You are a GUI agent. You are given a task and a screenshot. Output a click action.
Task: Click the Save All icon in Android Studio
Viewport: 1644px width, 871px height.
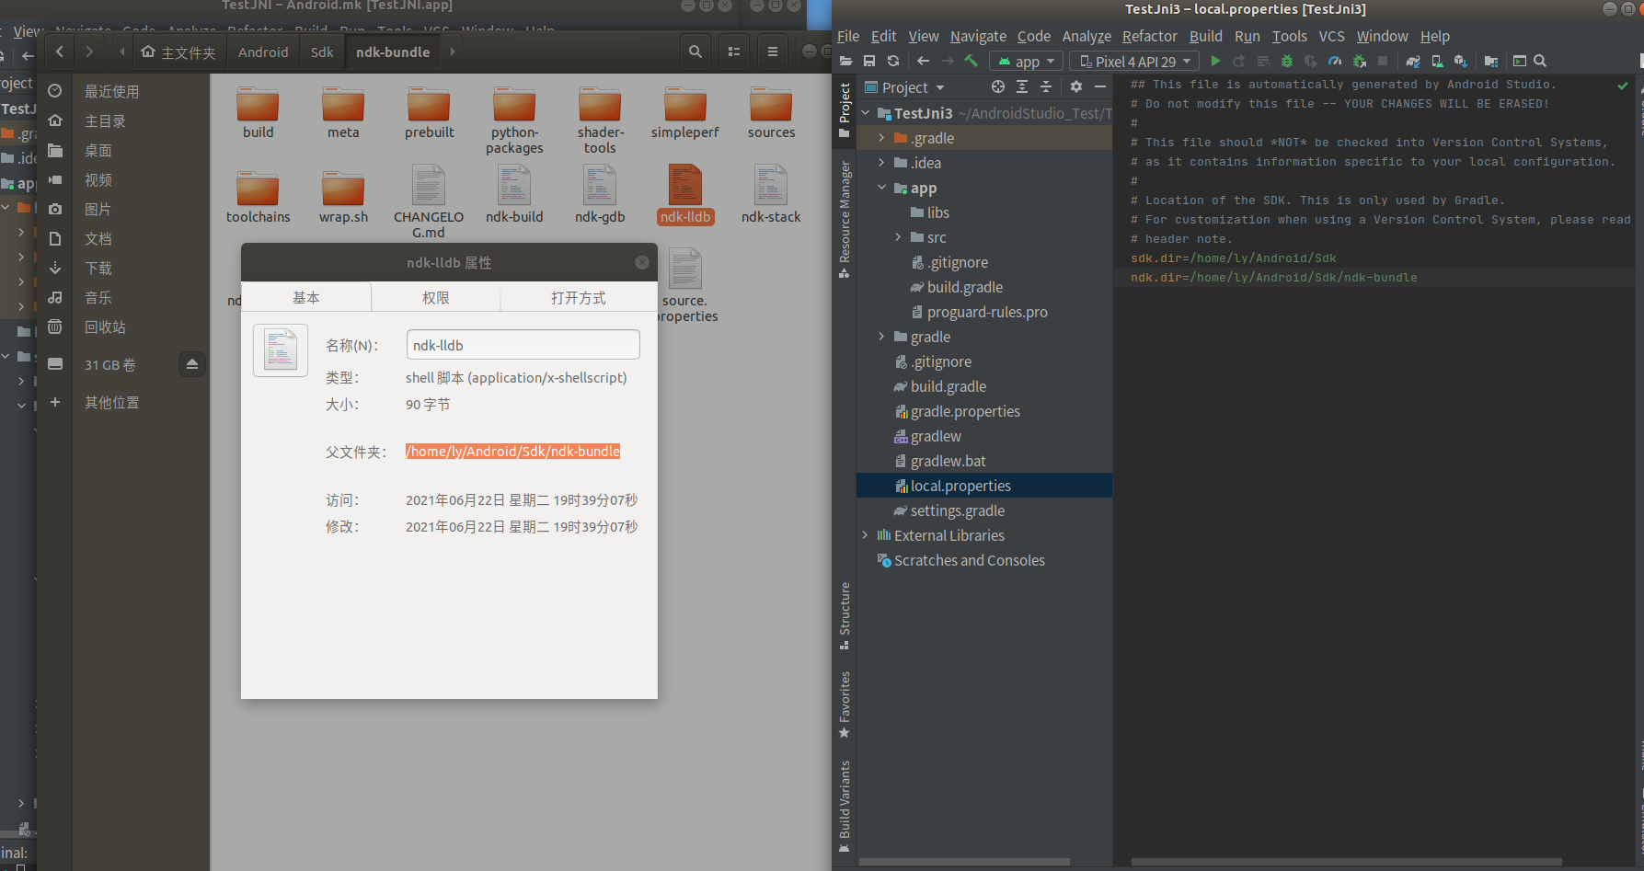point(869,61)
